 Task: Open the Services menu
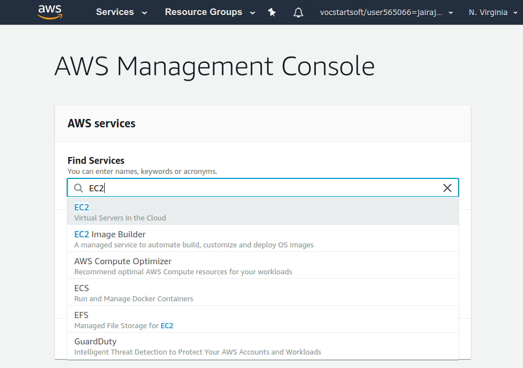click(x=115, y=12)
